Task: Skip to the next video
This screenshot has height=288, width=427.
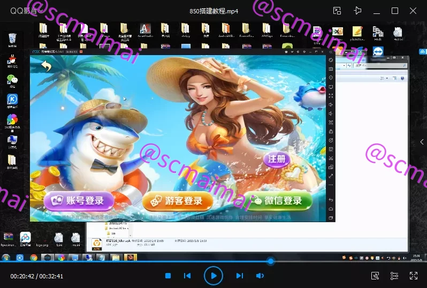Action: pos(239,276)
